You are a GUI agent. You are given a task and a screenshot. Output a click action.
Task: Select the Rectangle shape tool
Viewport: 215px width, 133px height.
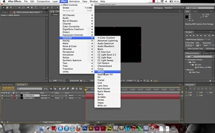(x=28, y=8)
